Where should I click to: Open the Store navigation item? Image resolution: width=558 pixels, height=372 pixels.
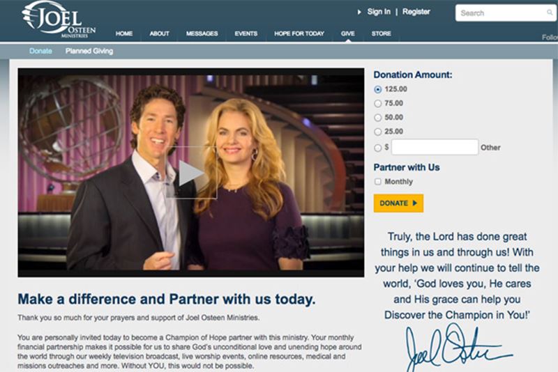pos(381,33)
